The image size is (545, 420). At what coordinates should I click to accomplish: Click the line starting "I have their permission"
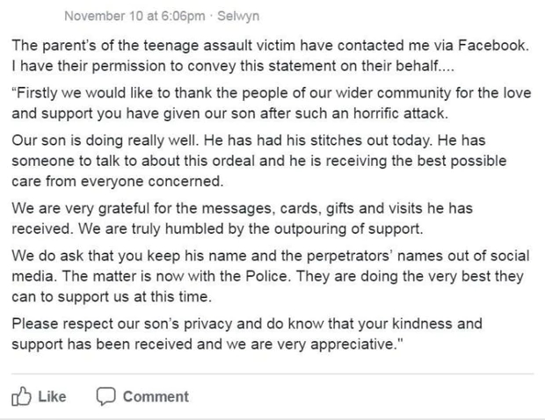[233, 66]
